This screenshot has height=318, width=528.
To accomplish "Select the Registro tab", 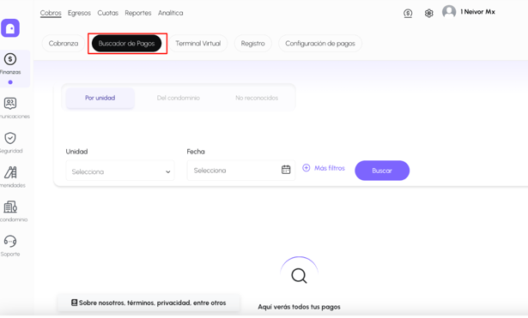I will click(253, 44).
